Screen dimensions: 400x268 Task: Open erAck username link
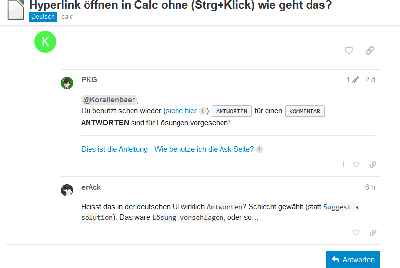point(91,187)
